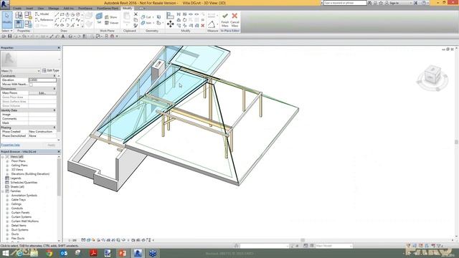459x258 pixels.
Task: Open the Windows Start button
Action: coord(5,253)
